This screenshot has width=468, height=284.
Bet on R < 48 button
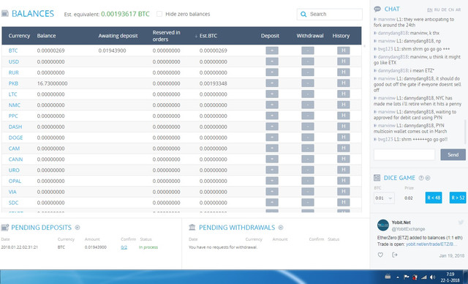point(434,198)
